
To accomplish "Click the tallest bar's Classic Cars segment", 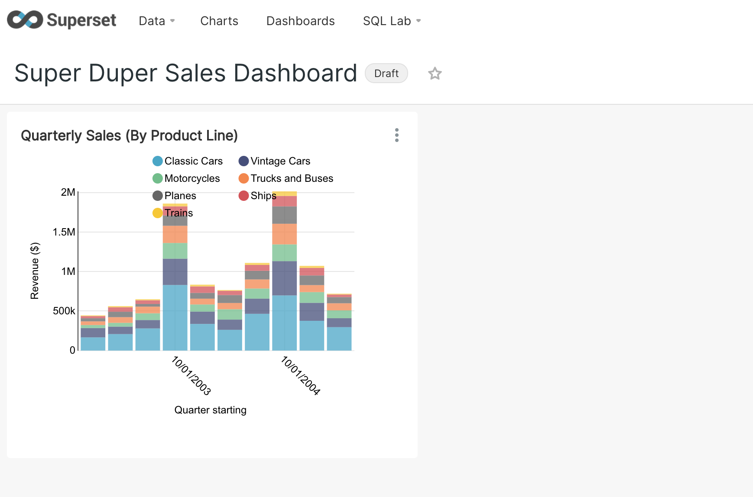I will pos(284,323).
